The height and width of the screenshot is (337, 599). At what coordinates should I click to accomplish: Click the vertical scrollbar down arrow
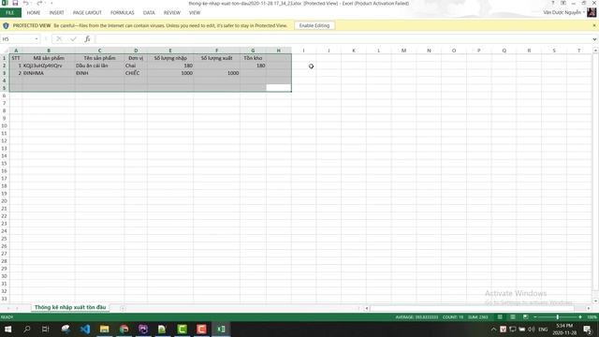click(595, 300)
